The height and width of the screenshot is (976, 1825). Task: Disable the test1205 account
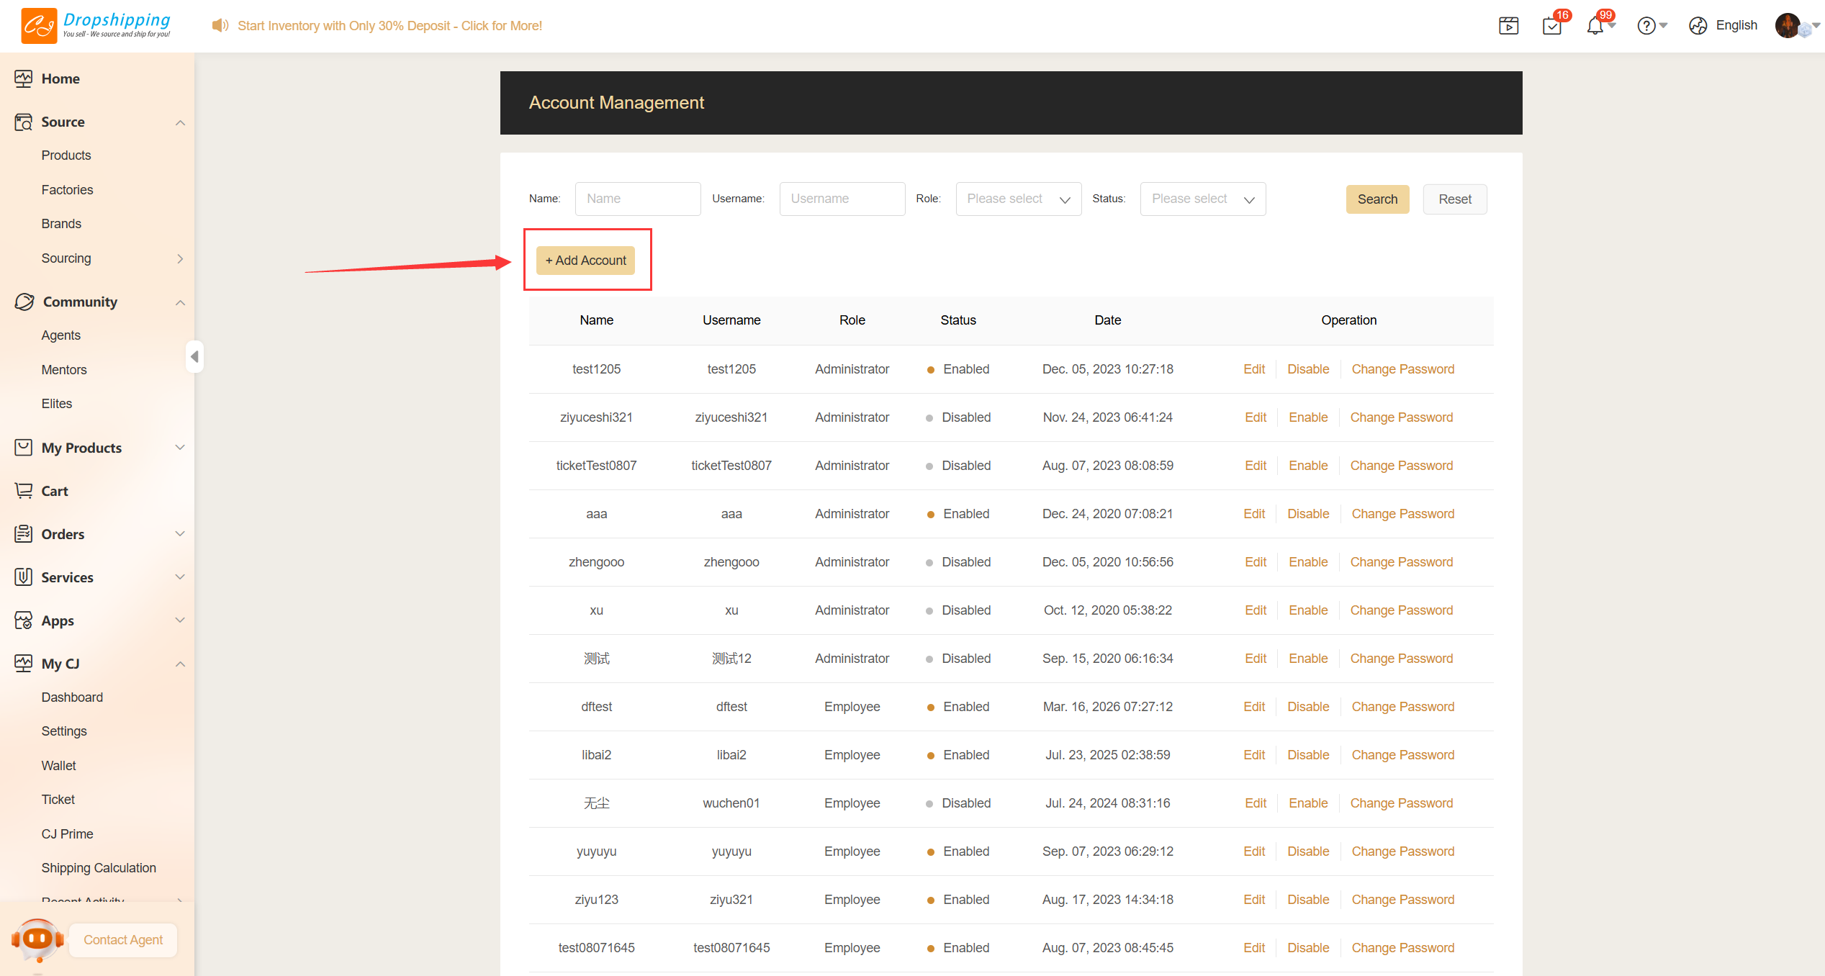[x=1308, y=369]
